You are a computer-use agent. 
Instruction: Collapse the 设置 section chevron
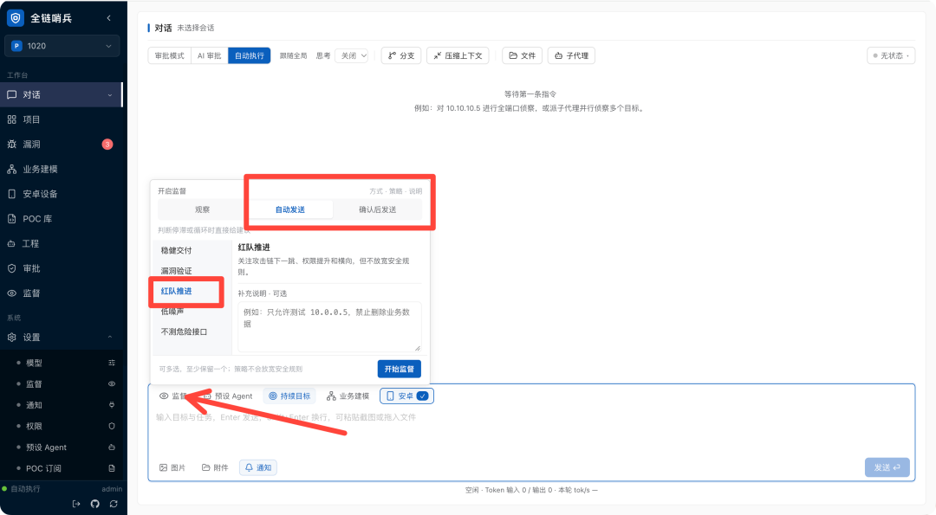pos(110,338)
